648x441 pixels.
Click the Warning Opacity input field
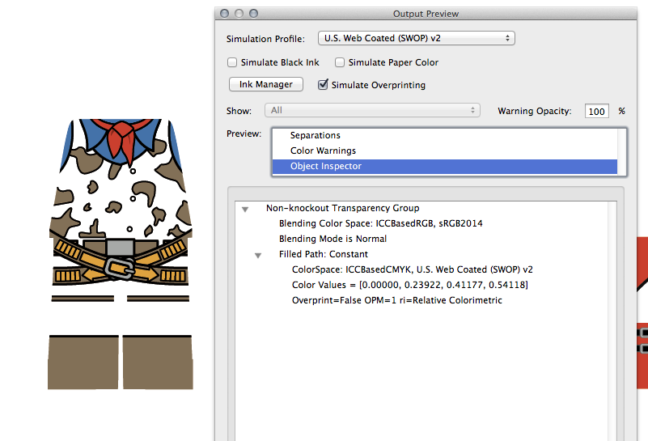point(597,112)
